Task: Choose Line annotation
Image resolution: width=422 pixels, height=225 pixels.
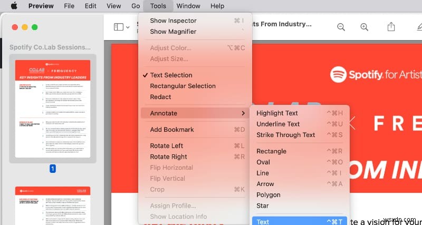Action: coord(300,173)
